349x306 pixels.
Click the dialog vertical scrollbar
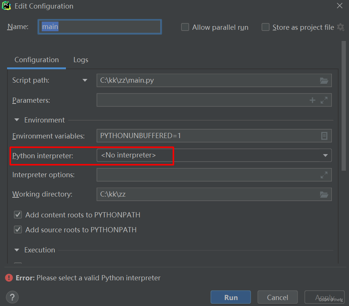[344, 106]
